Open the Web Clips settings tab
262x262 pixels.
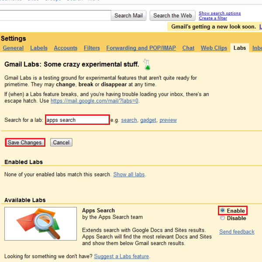(214, 48)
